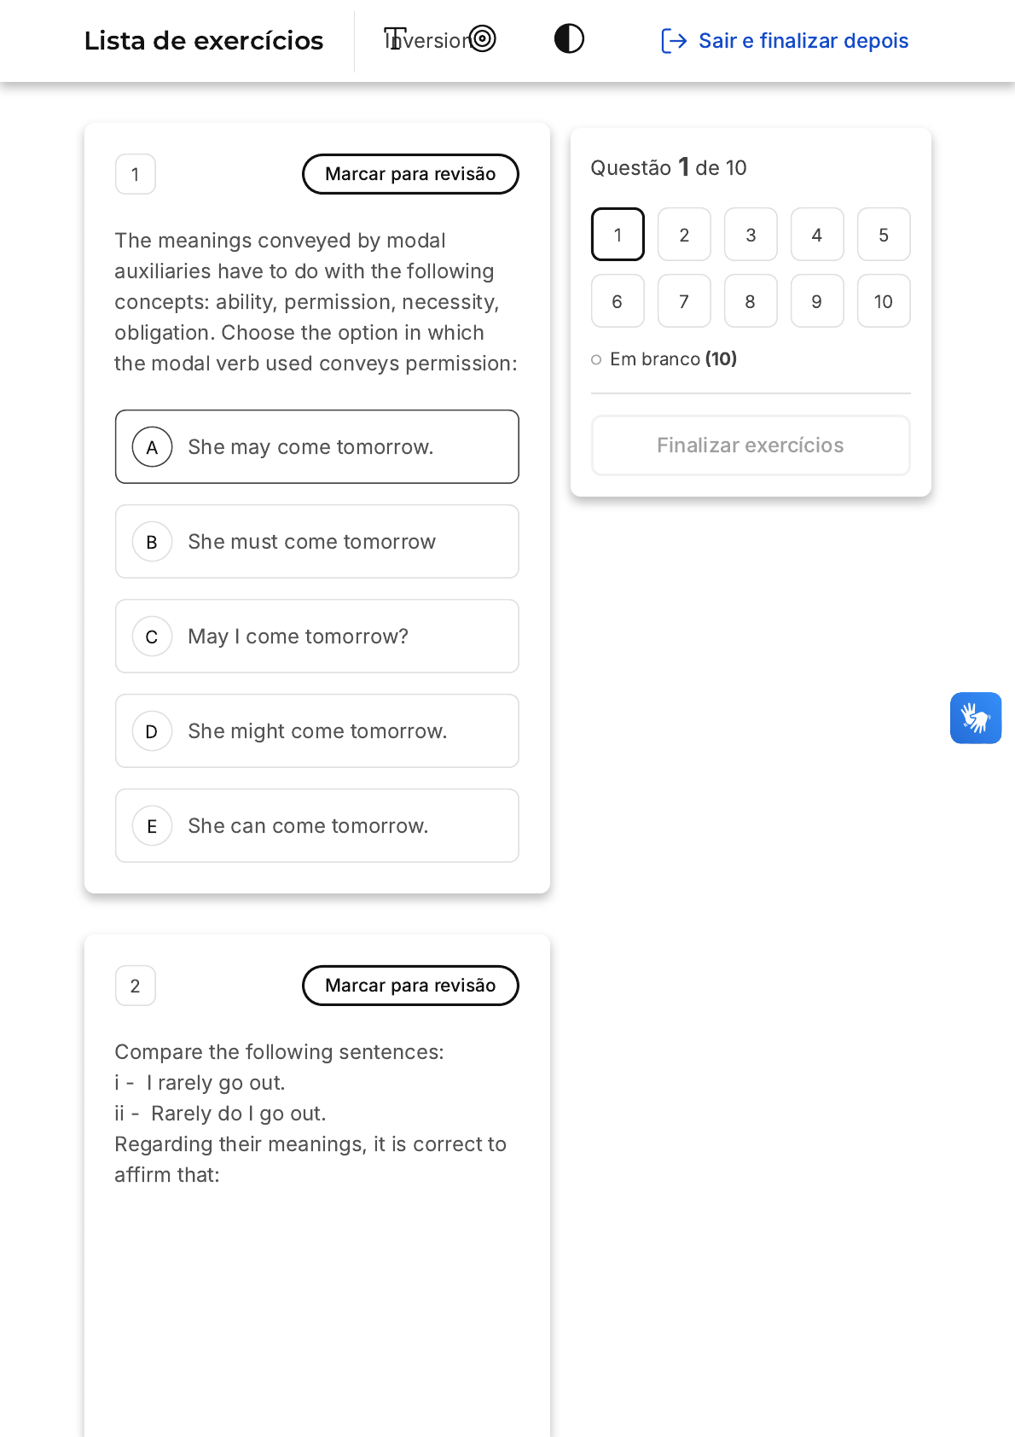Click the exit arrow icon
This screenshot has height=1437, width=1015.
(674, 41)
